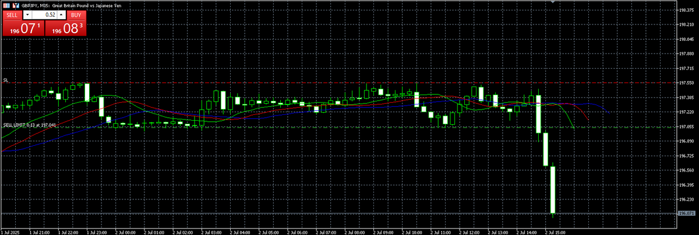Click the 1 Jul 2025 time label
Viewport: 699px width, 235px height.
point(11,232)
